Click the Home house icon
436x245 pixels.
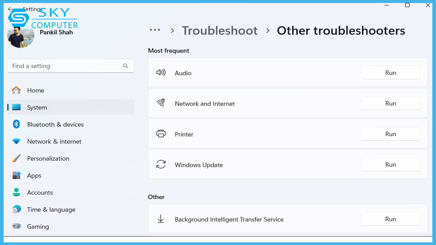16,90
